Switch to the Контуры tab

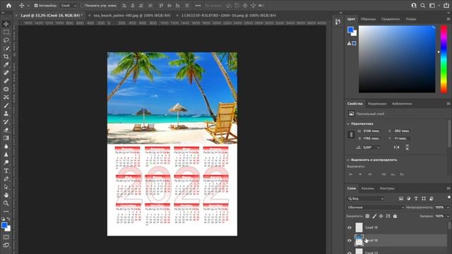[x=387, y=188]
